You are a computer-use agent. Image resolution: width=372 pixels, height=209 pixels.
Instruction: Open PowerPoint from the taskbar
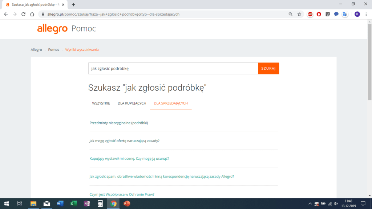(x=127, y=204)
